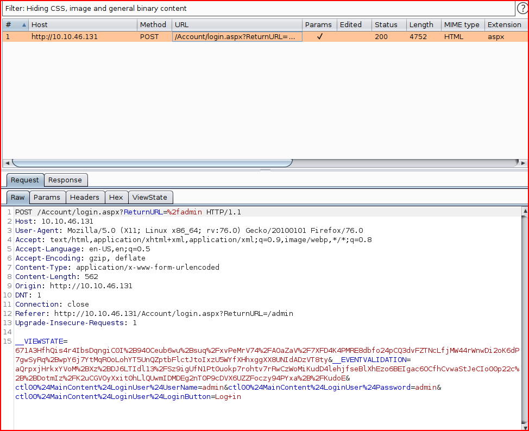Click the Params checkmark in row 1
The height and width of the screenshot is (431, 529).
coord(319,36)
